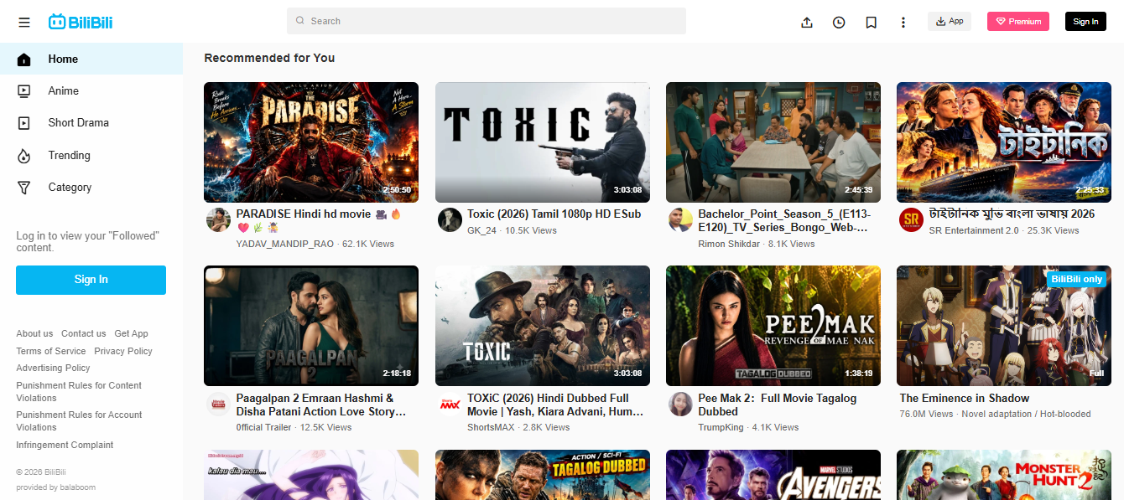Click the Trending flame icon

pos(24,156)
